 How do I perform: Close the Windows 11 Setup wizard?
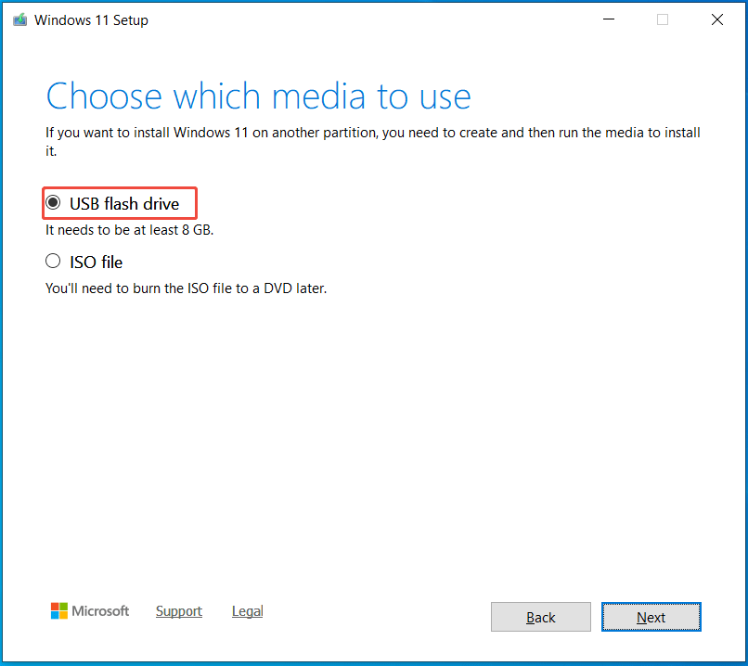pos(717,19)
